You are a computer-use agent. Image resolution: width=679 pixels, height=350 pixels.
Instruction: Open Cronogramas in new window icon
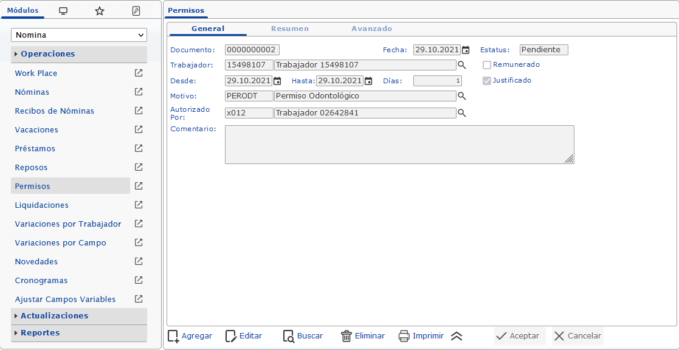(x=139, y=280)
